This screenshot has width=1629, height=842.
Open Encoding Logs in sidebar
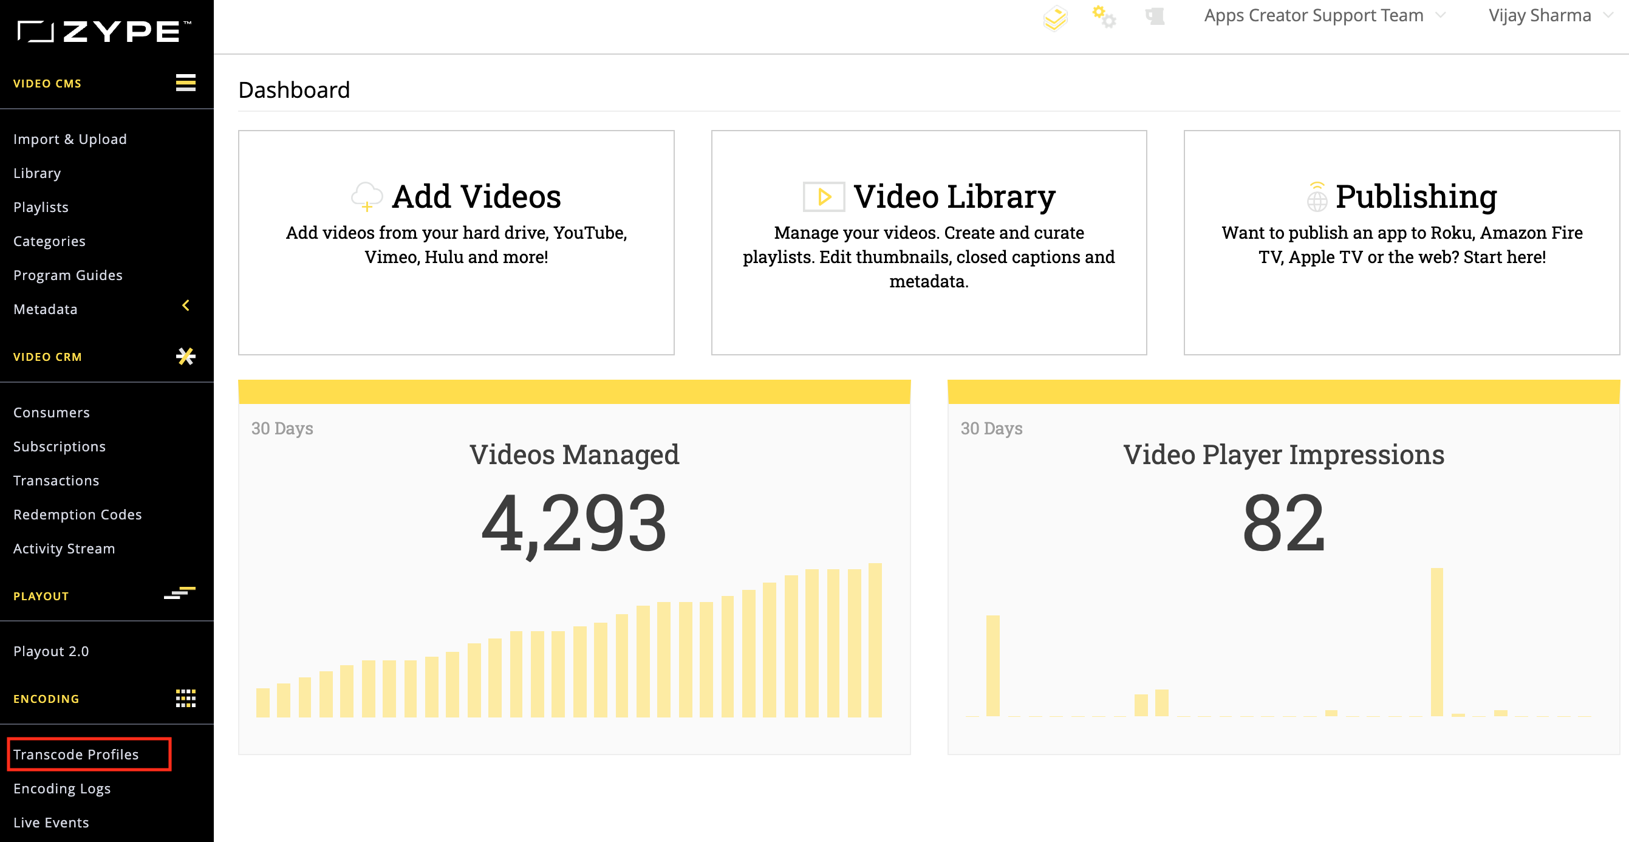click(x=62, y=789)
